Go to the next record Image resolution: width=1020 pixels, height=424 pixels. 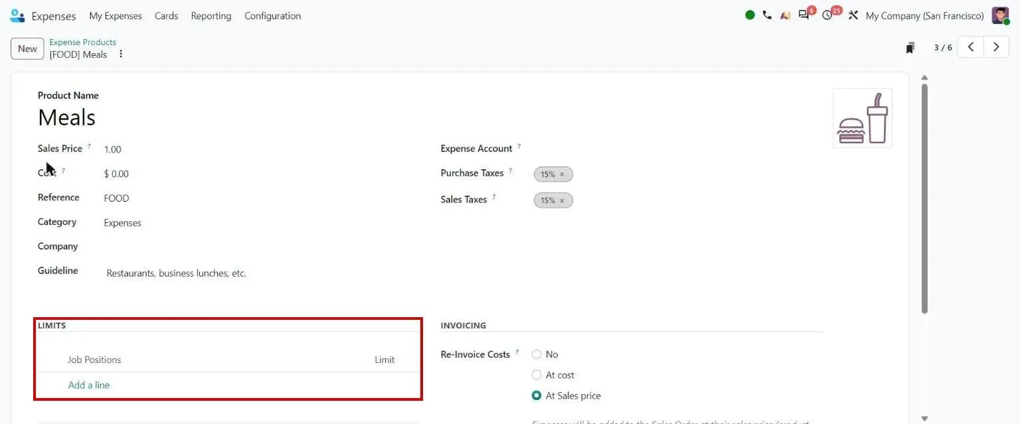tap(996, 47)
